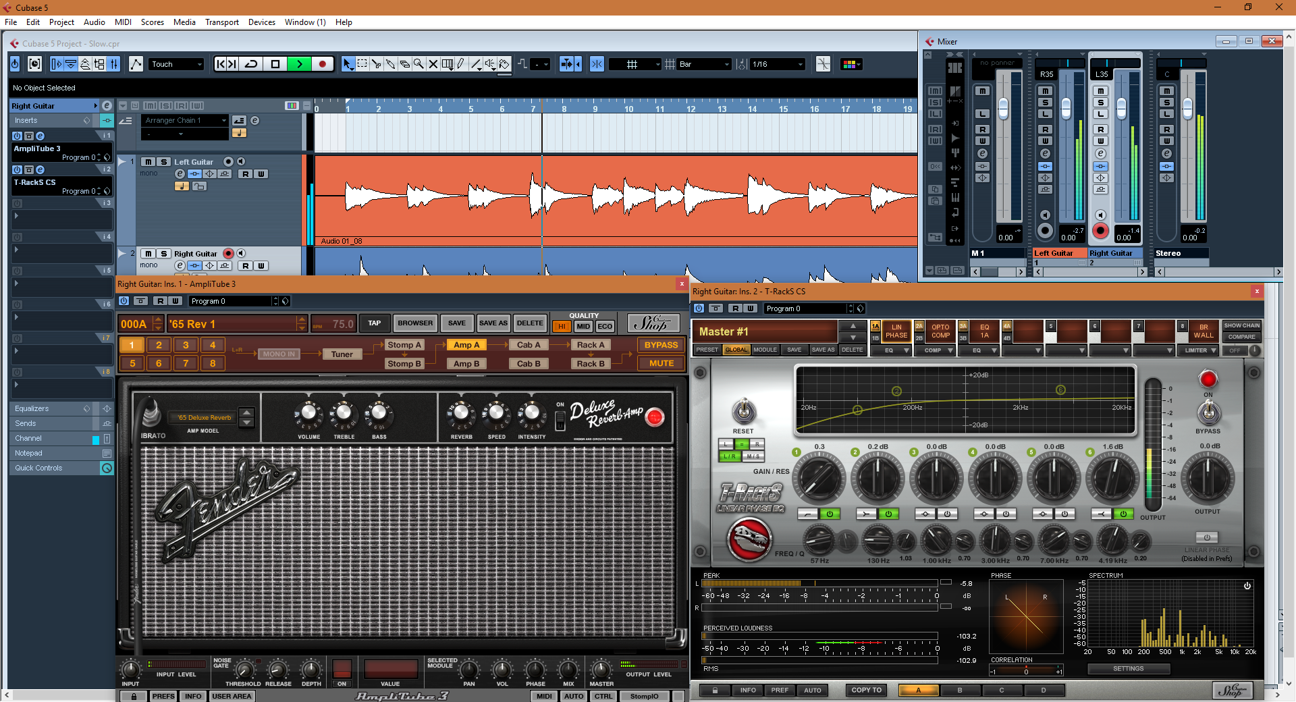Click the amp VOLUME knob in AmpliTube
The image size is (1296, 702).
[308, 412]
